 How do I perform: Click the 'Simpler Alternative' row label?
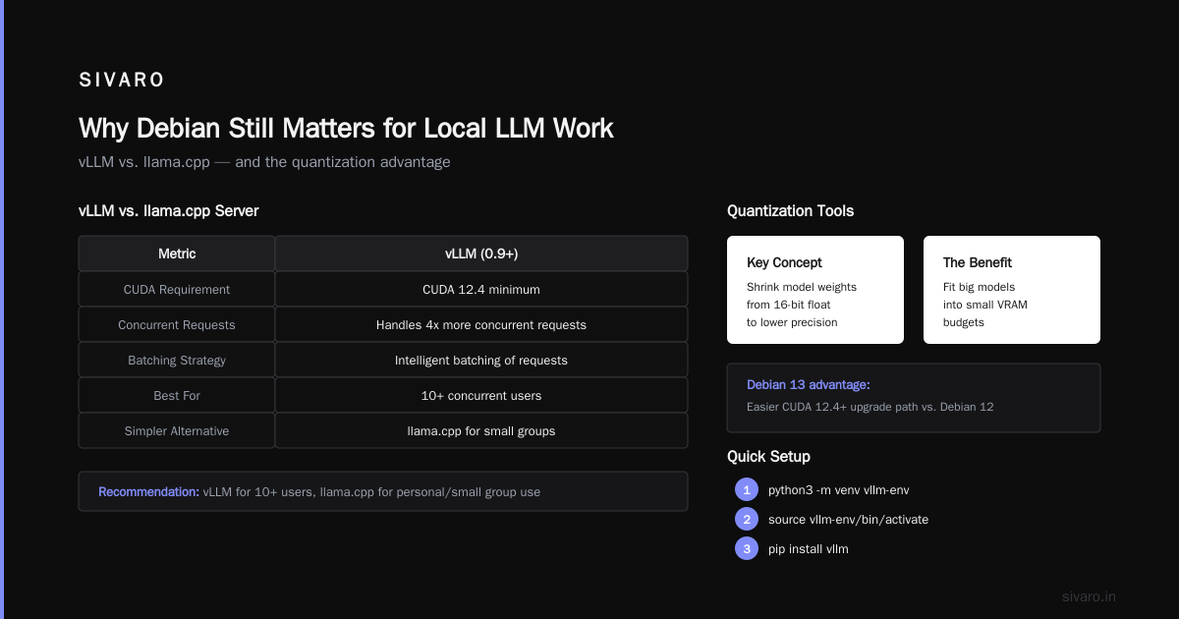[177, 431]
